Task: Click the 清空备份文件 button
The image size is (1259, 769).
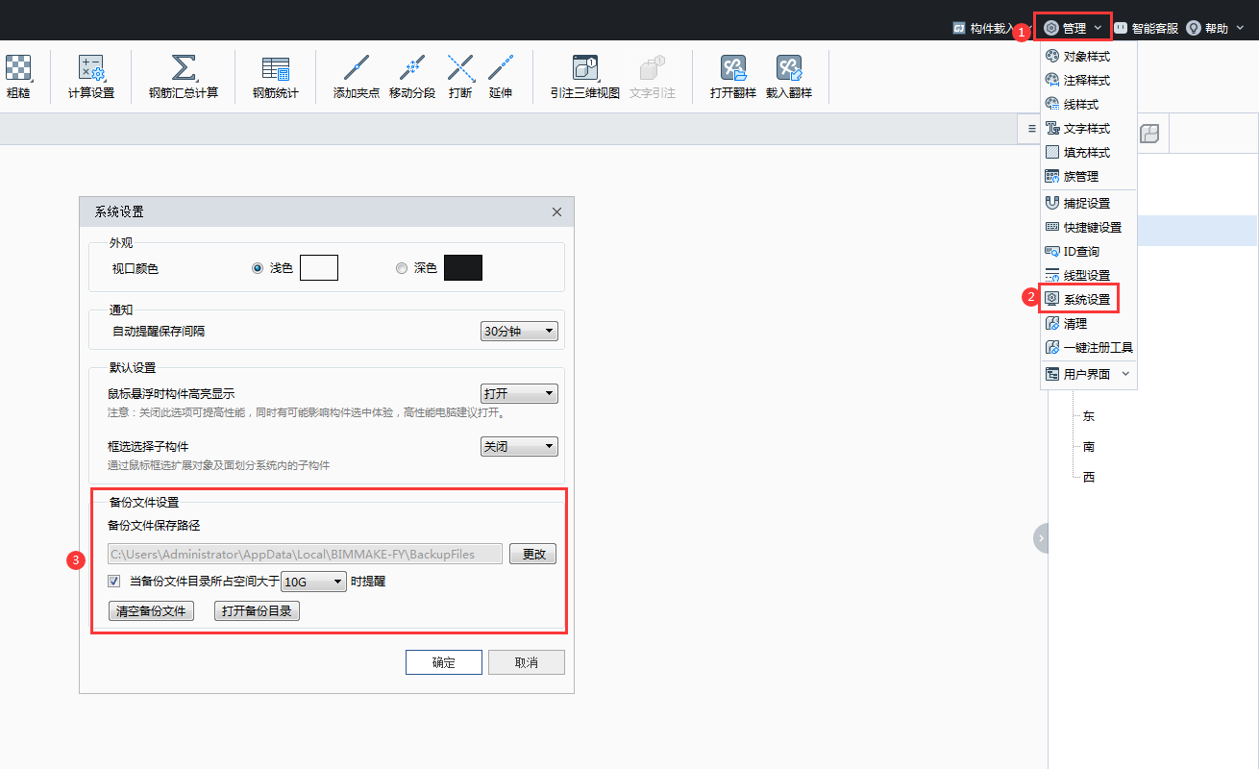Action: pos(151,610)
